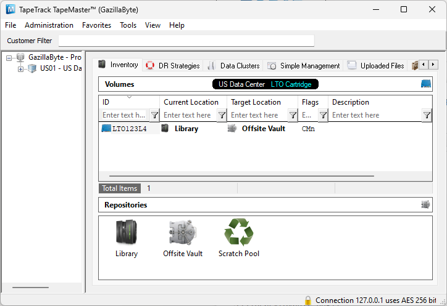This screenshot has height=306, width=447.
Task: Click the vault icon in Repositories header
Action: coord(425,204)
